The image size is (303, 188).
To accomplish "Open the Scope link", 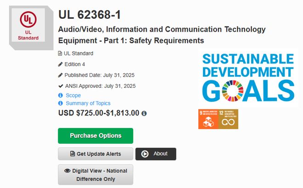I will click(x=73, y=96).
